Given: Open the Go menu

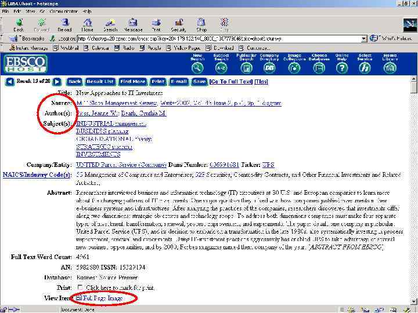Looking at the screenshot, I should pyautogui.click(x=42, y=12).
